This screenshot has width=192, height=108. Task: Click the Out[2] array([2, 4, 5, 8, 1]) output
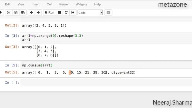point(44,25)
